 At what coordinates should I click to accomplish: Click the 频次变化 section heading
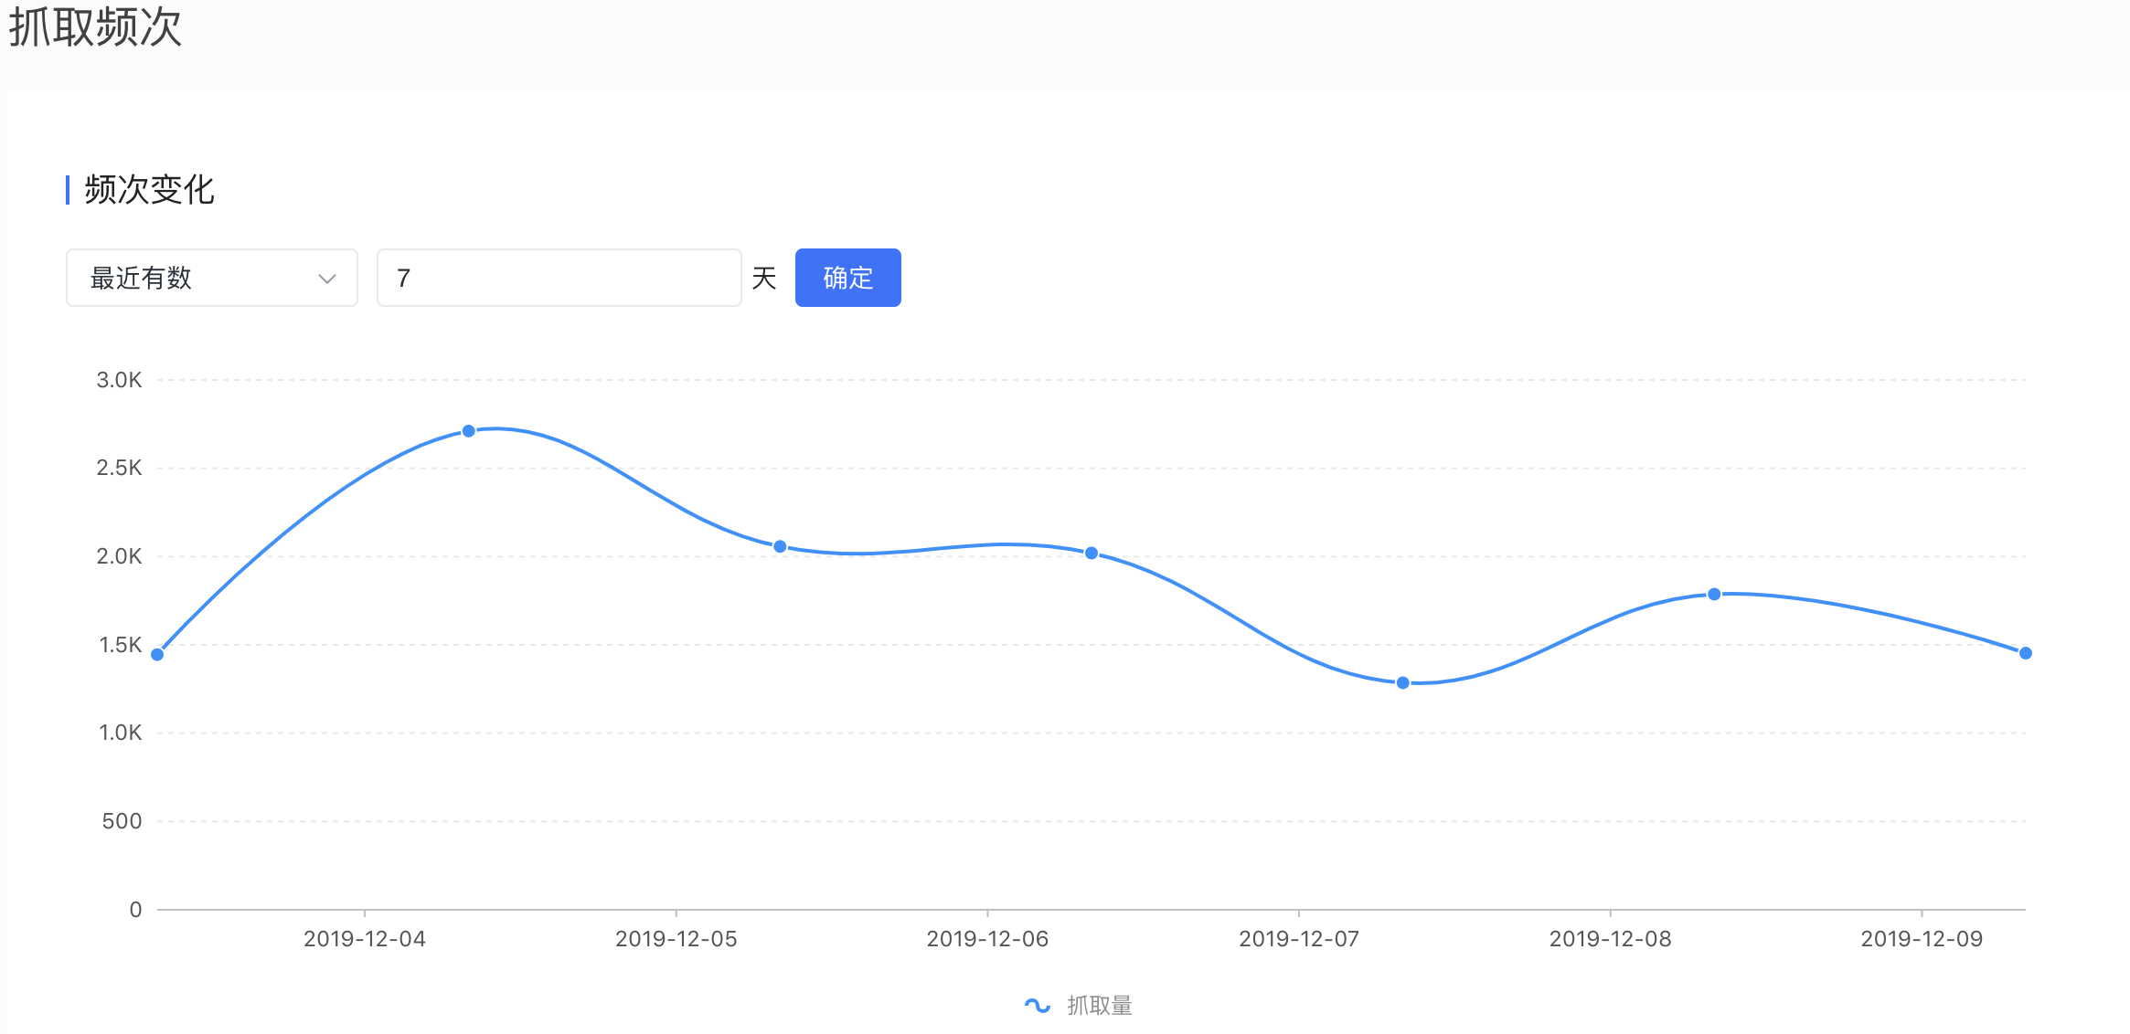click(x=149, y=190)
